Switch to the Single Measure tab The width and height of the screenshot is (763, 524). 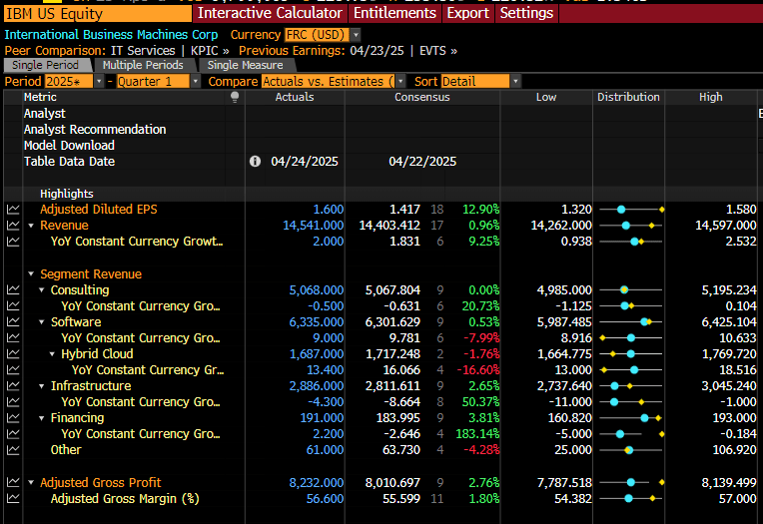(x=246, y=65)
